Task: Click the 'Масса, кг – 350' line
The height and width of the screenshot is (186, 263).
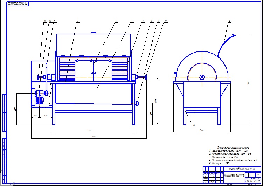Action: point(219,163)
